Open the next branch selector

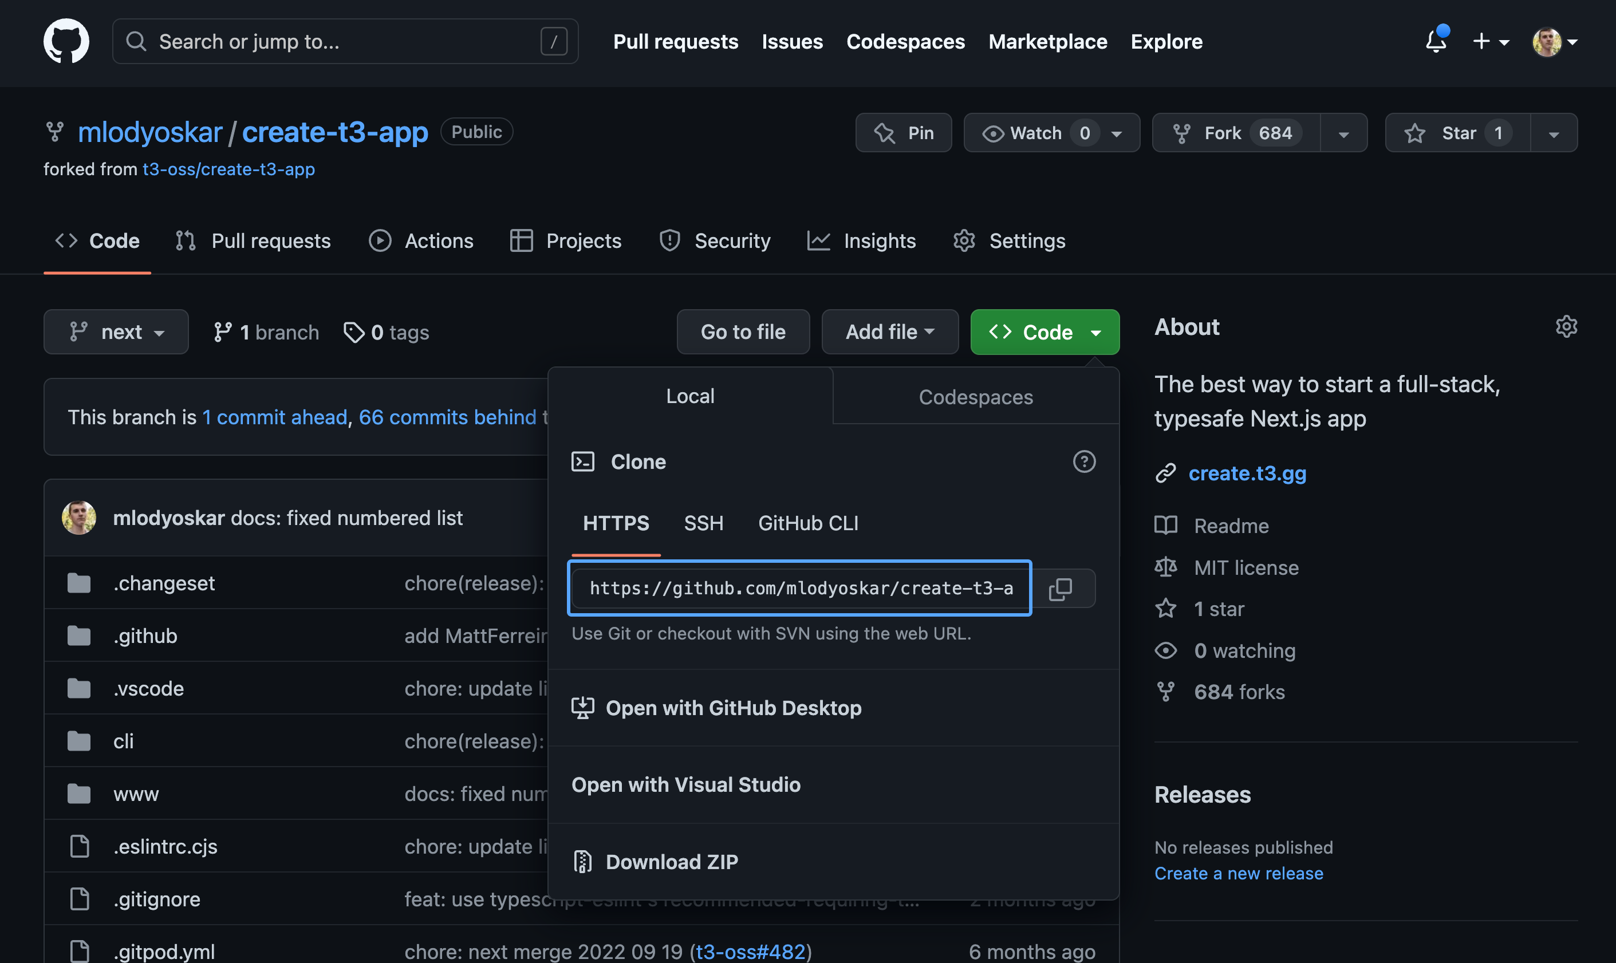pyautogui.click(x=116, y=332)
